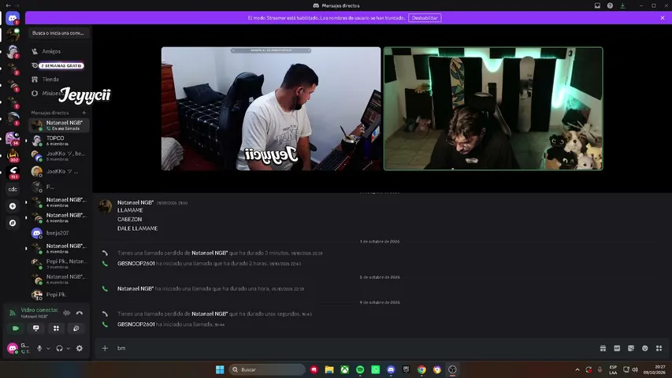This screenshot has width=672, height=378.
Task: Expand microphone input options arrow
Action: [48, 348]
